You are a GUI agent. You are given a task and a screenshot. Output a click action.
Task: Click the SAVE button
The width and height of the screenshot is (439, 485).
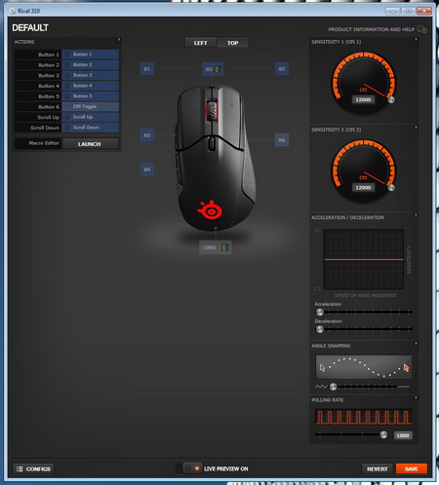412,468
